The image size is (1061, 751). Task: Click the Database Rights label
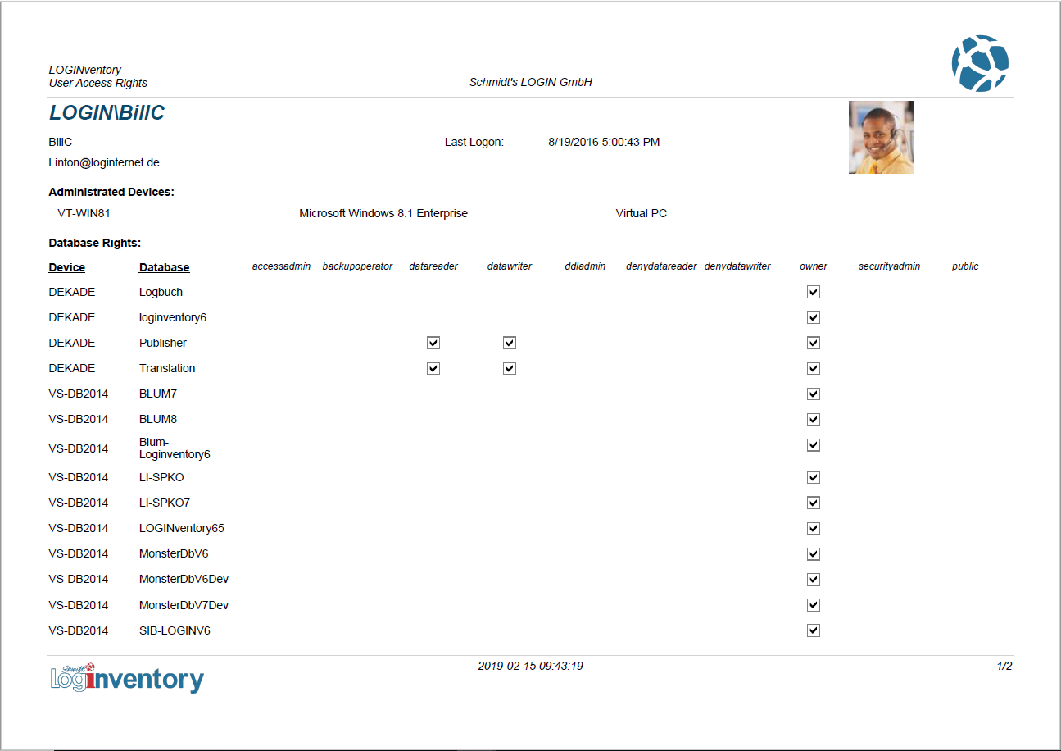(95, 243)
